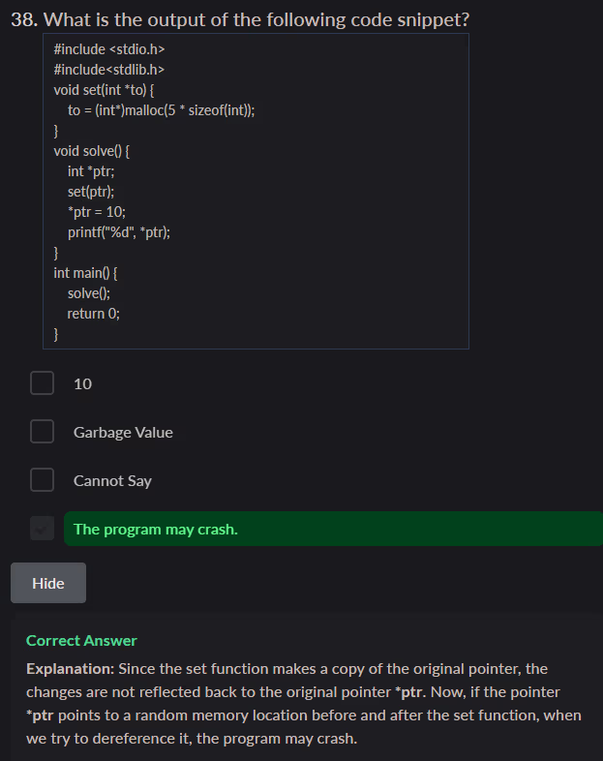Click the 'Correct Answer' green label

[81, 640]
